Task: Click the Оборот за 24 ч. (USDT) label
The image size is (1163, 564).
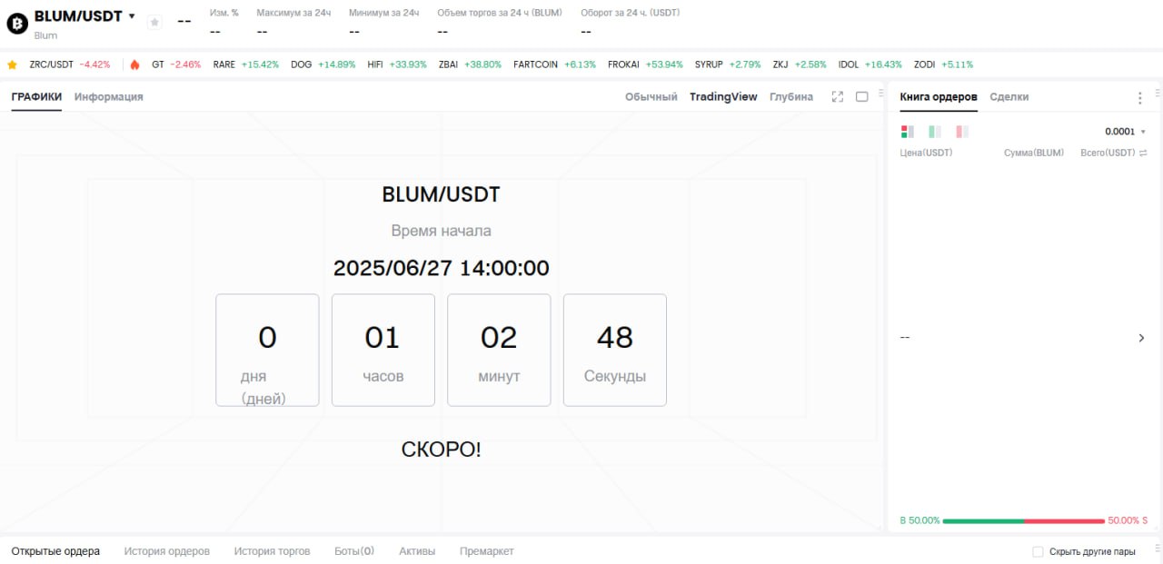Action: click(631, 13)
